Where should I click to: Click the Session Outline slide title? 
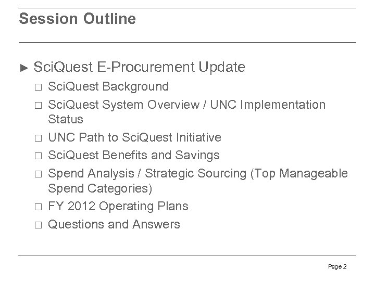pos(77,20)
